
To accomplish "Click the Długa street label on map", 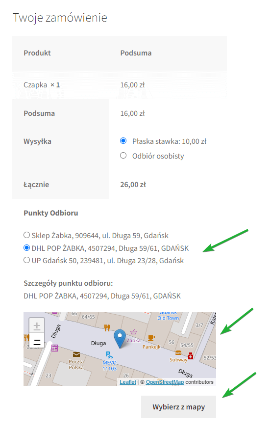I will click(98, 343).
